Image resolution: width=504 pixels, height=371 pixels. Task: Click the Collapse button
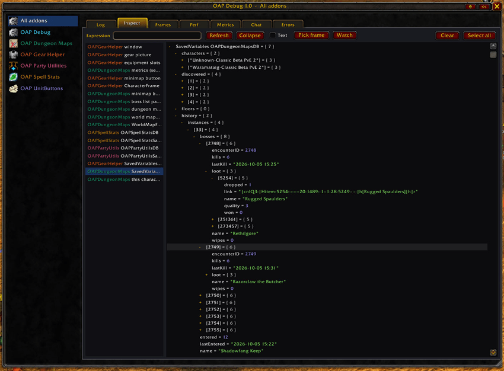tap(250, 36)
